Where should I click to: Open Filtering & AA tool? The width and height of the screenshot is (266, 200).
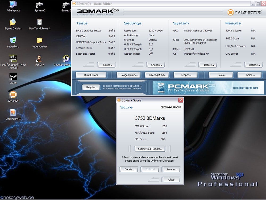point(157,75)
